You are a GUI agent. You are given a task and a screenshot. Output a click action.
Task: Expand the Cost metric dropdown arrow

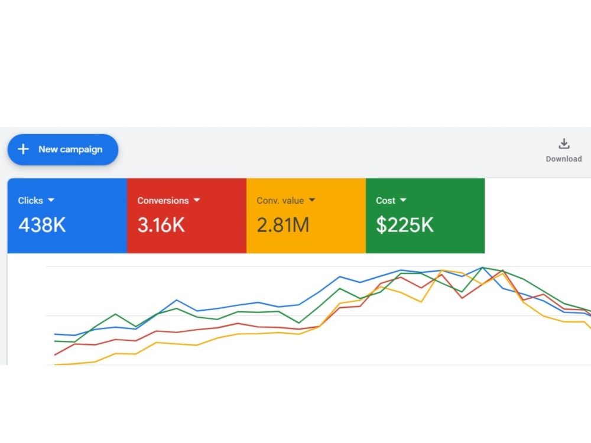403,200
